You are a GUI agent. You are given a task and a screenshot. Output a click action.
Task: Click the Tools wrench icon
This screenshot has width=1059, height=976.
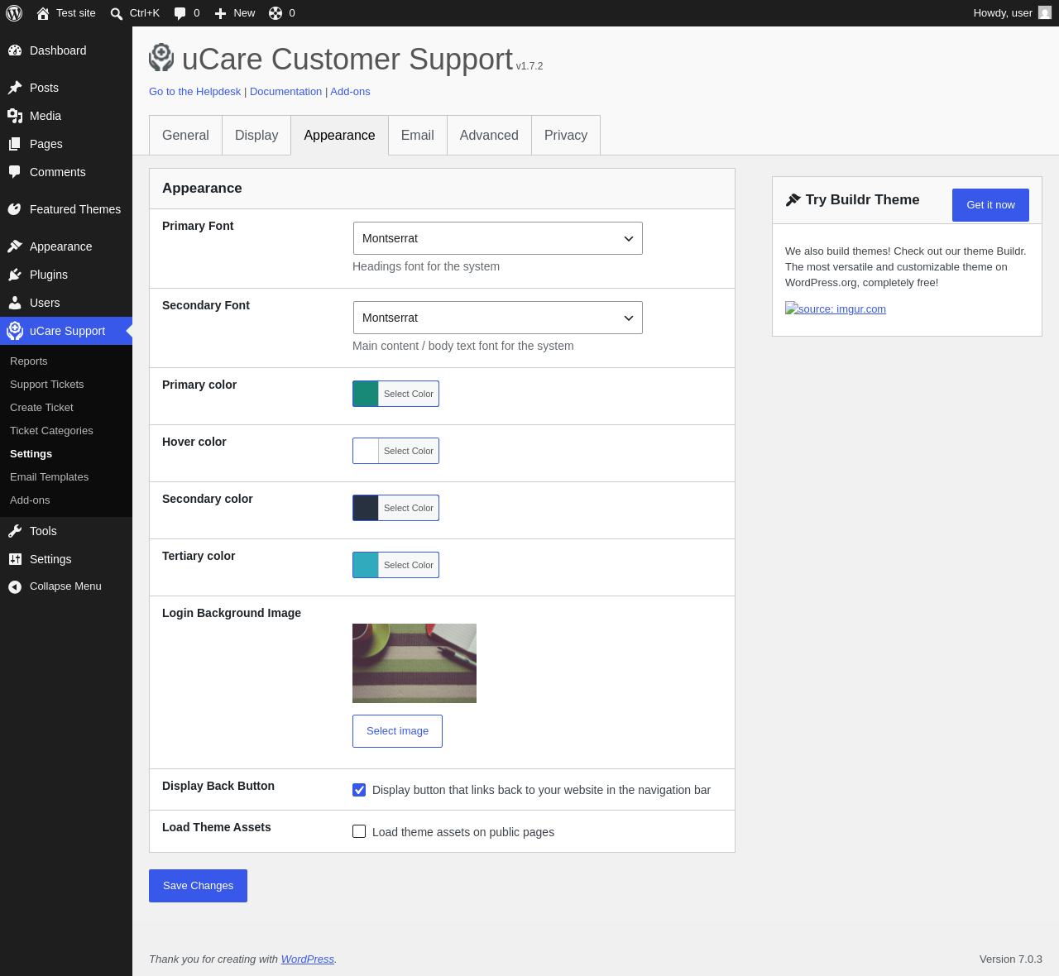point(15,531)
